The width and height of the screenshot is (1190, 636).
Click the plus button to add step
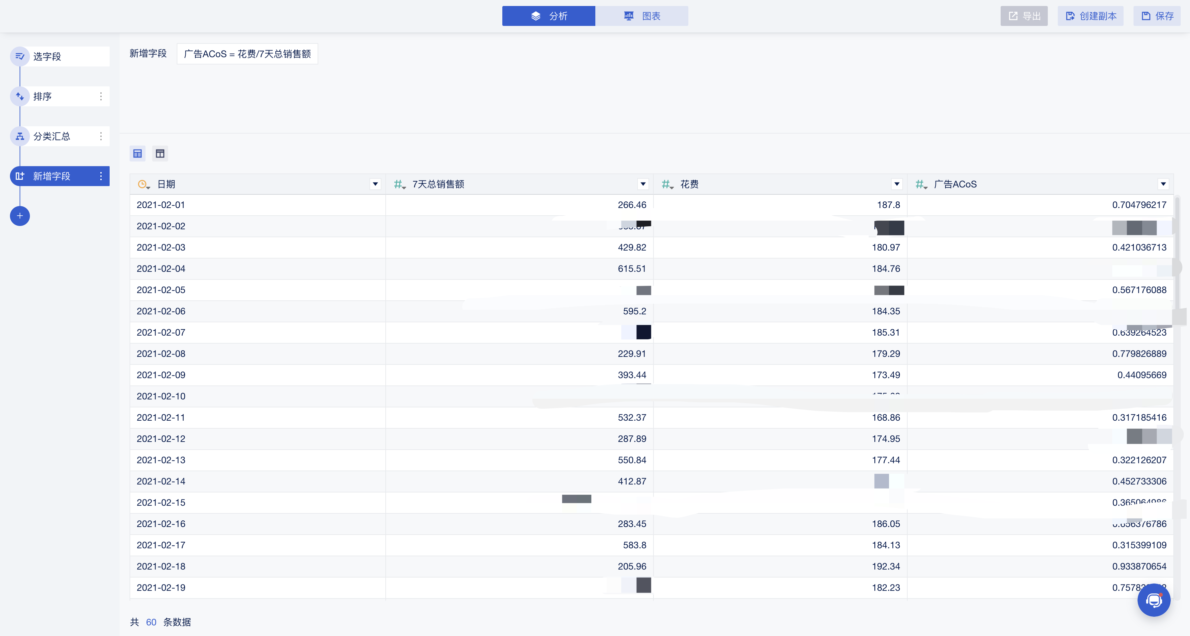[x=20, y=216]
